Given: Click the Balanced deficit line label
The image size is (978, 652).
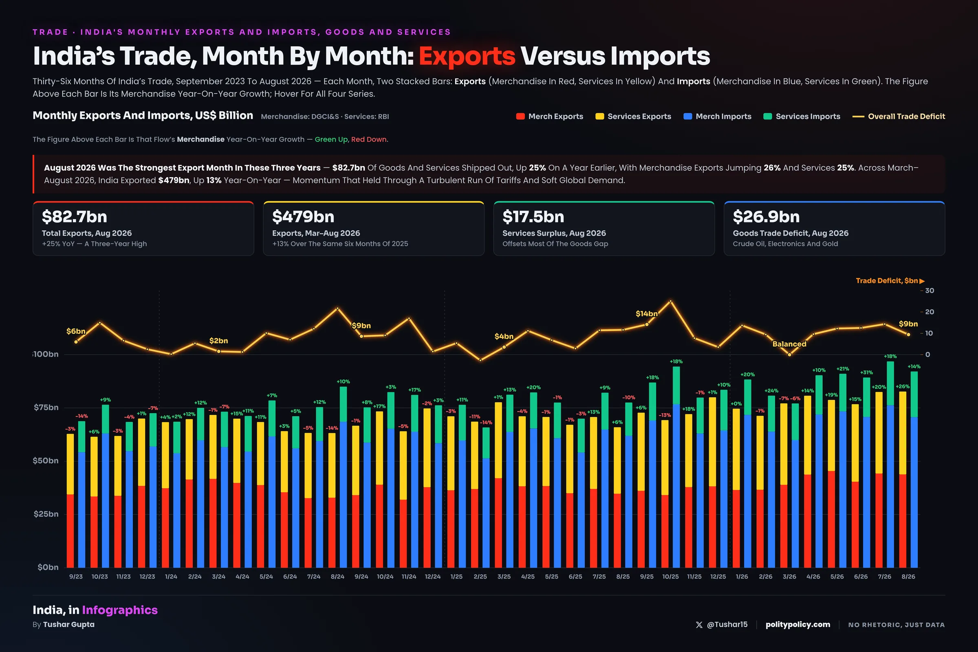Looking at the screenshot, I should pyautogui.click(x=789, y=344).
